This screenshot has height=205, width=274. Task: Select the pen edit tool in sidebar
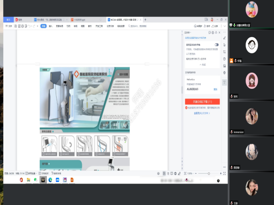tap(224, 37)
